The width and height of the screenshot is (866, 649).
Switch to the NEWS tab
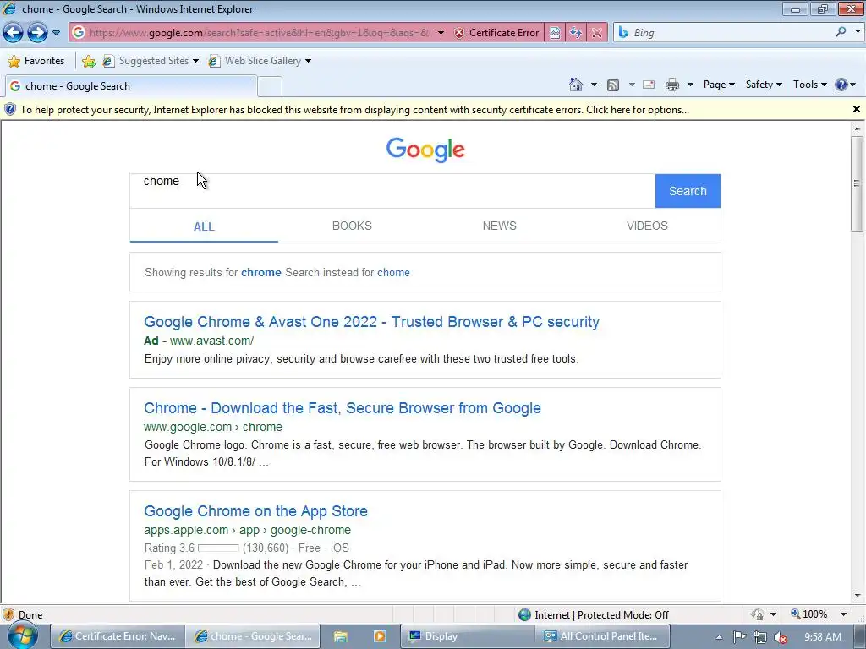coord(499,226)
